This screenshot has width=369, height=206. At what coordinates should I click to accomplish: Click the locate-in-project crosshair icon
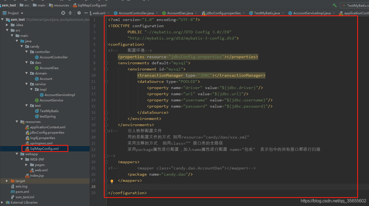point(63,13)
